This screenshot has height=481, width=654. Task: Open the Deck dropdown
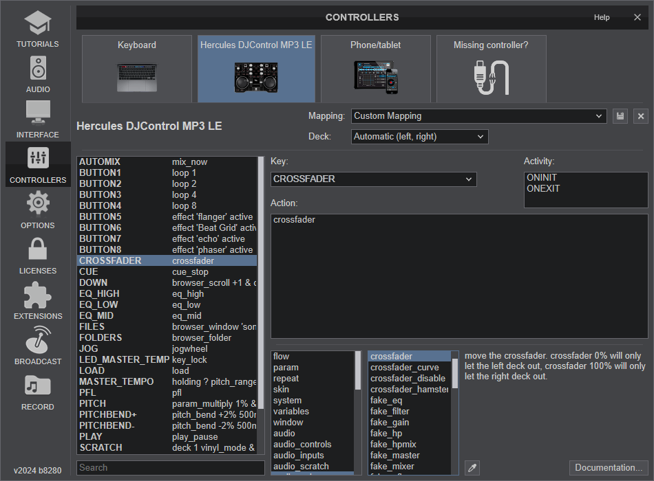pyautogui.click(x=420, y=137)
